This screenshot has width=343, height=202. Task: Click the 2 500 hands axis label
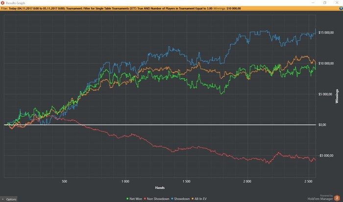coord(308,181)
